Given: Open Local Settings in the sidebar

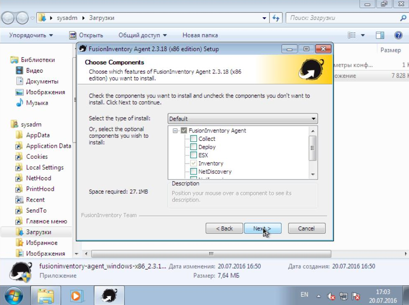Looking at the screenshot, I should 40,167.
